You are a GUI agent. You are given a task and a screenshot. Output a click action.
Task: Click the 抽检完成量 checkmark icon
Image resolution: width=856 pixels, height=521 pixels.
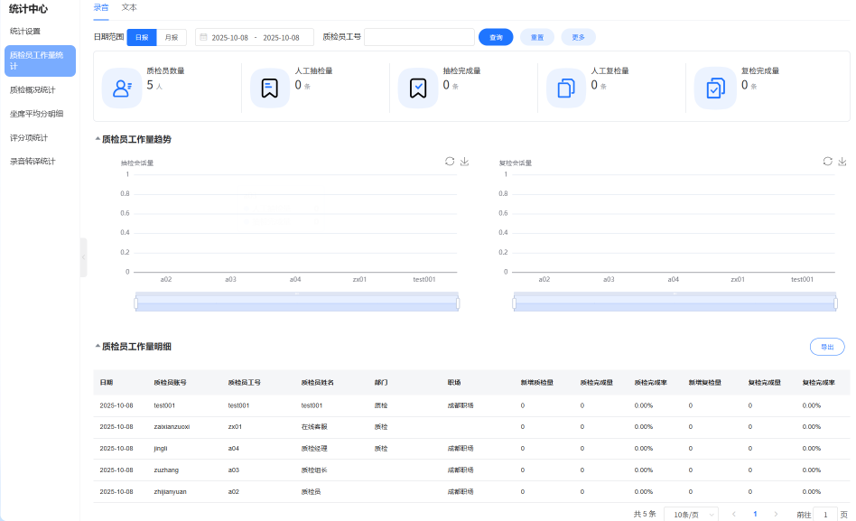click(418, 88)
